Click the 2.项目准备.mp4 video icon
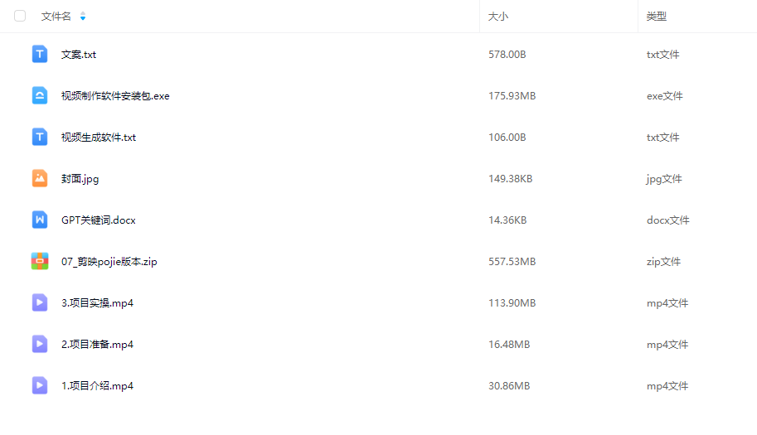Screen dimensions: 757x435 coord(40,345)
